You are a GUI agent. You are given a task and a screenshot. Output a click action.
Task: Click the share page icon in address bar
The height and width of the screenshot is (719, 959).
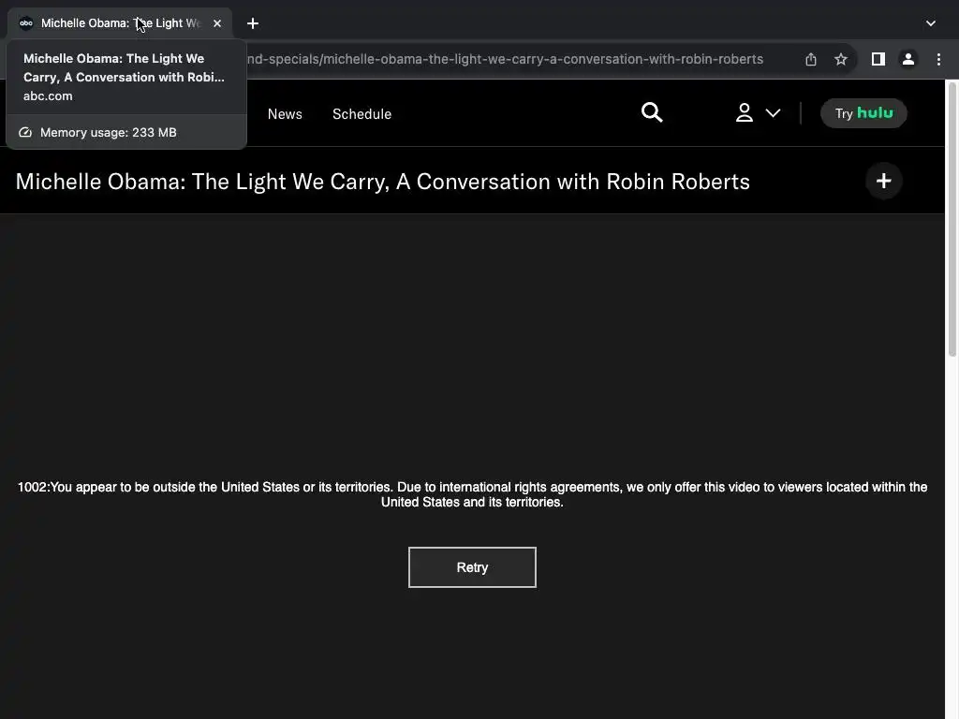(x=810, y=59)
